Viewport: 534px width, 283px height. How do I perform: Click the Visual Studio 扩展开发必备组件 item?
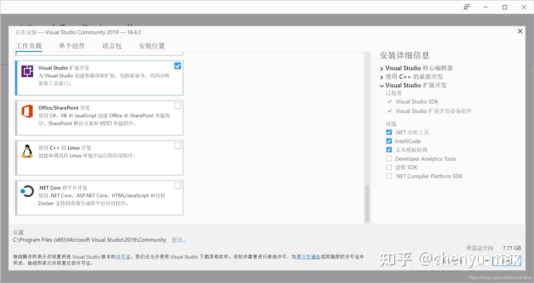point(434,111)
